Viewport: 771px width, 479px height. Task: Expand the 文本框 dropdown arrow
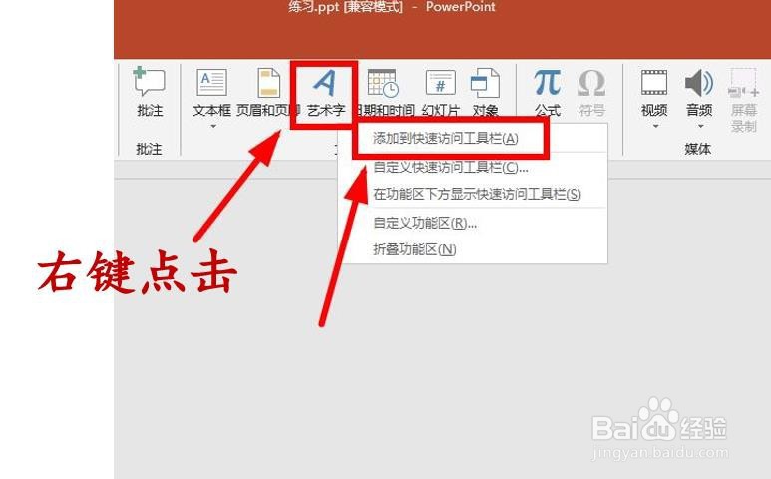click(x=213, y=127)
